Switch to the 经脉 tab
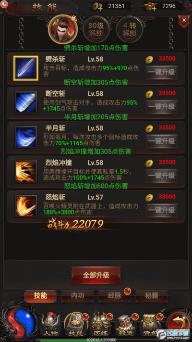The image size is (192, 342). tap(115, 296)
